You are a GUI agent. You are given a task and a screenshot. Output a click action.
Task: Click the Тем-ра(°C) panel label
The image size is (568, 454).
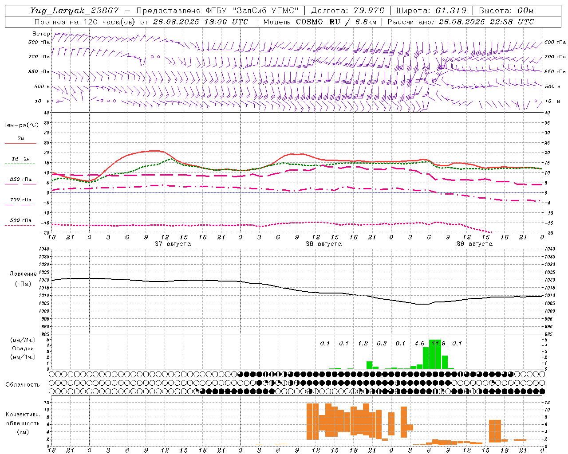pos(21,125)
